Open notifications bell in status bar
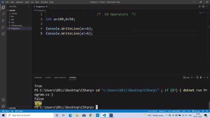Viewport: 210px width, 118px height. [x=207, y=111]
